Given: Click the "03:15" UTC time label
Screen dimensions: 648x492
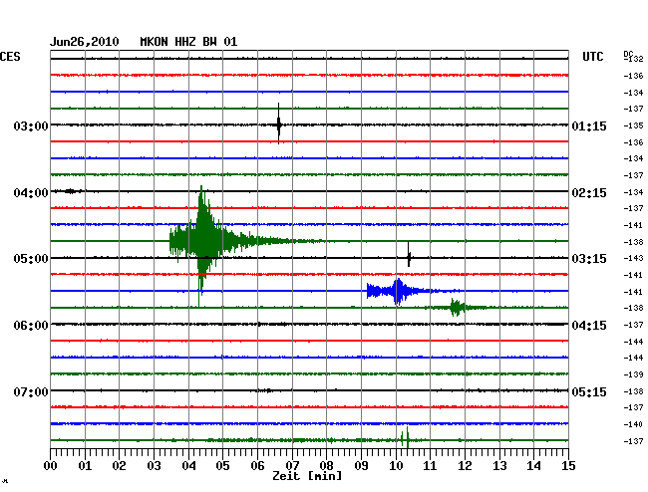Looking at the screenshot, I should (x=589, y=259).
